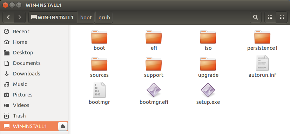Click the 'setup.exe' file name

tap(208, 102)
